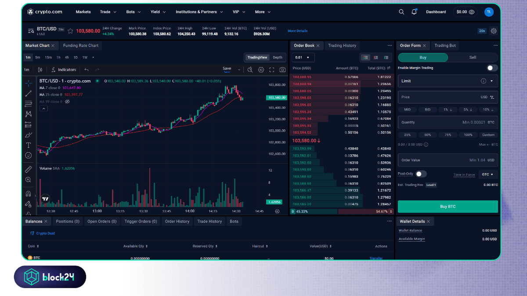Hide balance with eye icon
Image resolution: width=527 pixels, height=296 pixels.
click(x=472, y=12)
